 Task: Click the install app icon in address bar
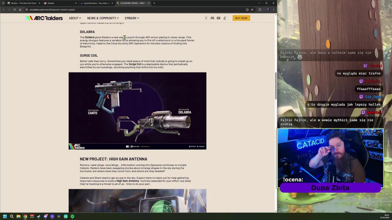click(247, 9)
